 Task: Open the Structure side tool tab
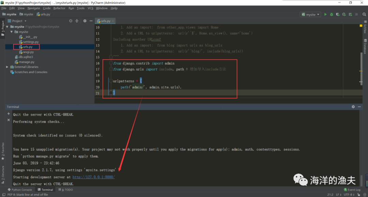3,175
